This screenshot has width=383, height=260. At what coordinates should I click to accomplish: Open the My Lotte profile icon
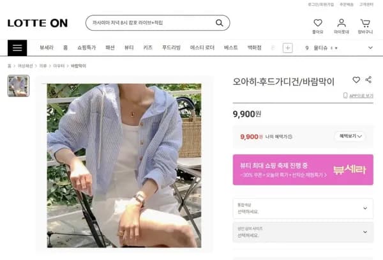click(342, 23)
